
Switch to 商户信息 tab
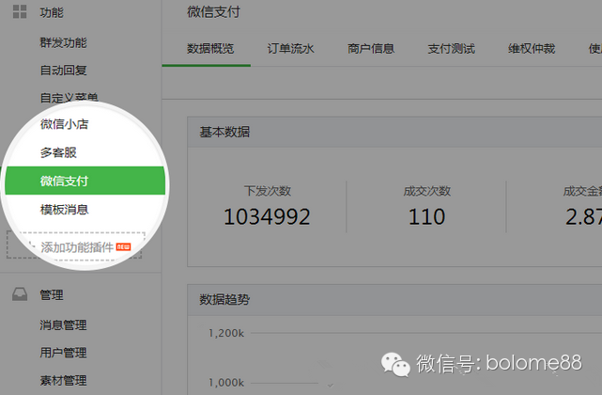coord(371,49)
